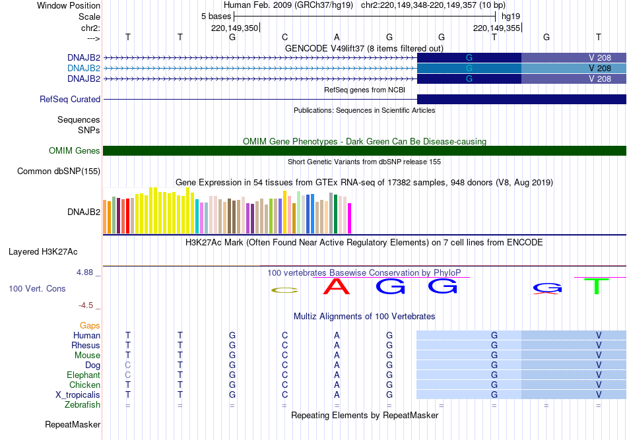Select the 'Scale' label

(89, 16)
